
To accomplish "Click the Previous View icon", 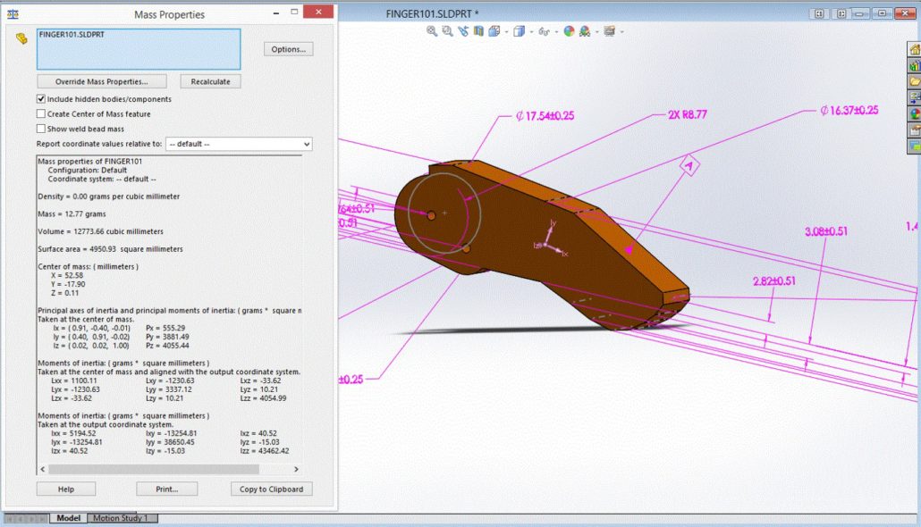I will (463, 31).
